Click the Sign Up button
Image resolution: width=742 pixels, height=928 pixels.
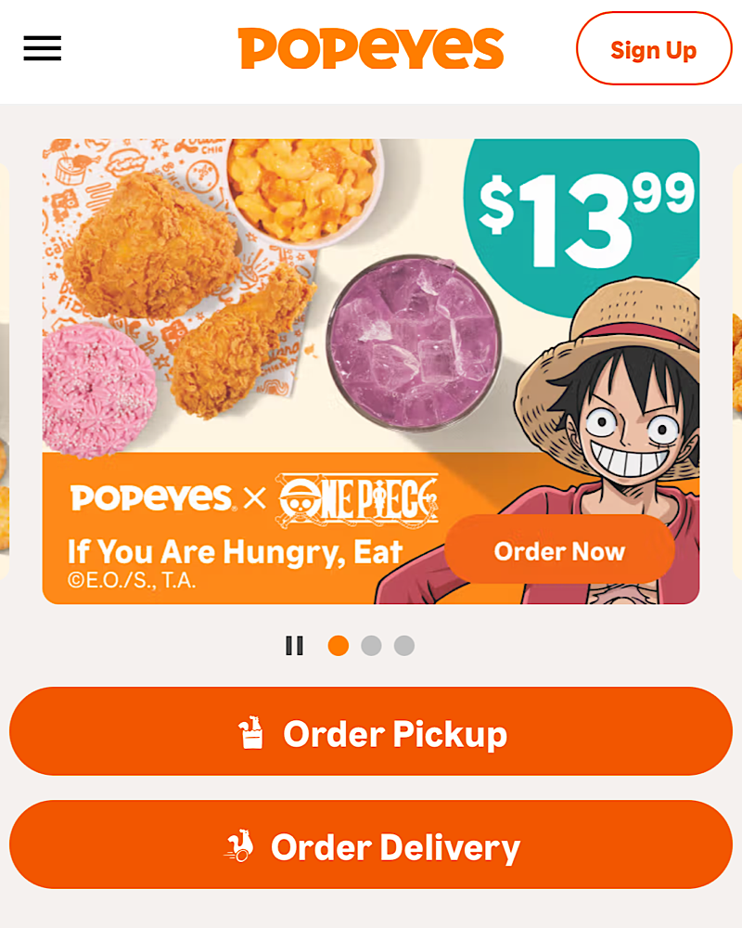click(654, 48)
